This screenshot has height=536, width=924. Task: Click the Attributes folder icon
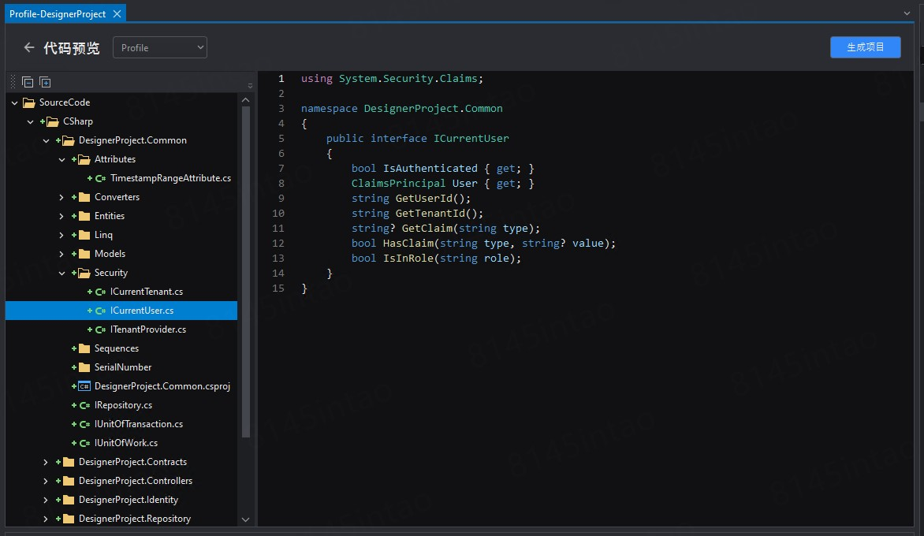pos(84,159)
